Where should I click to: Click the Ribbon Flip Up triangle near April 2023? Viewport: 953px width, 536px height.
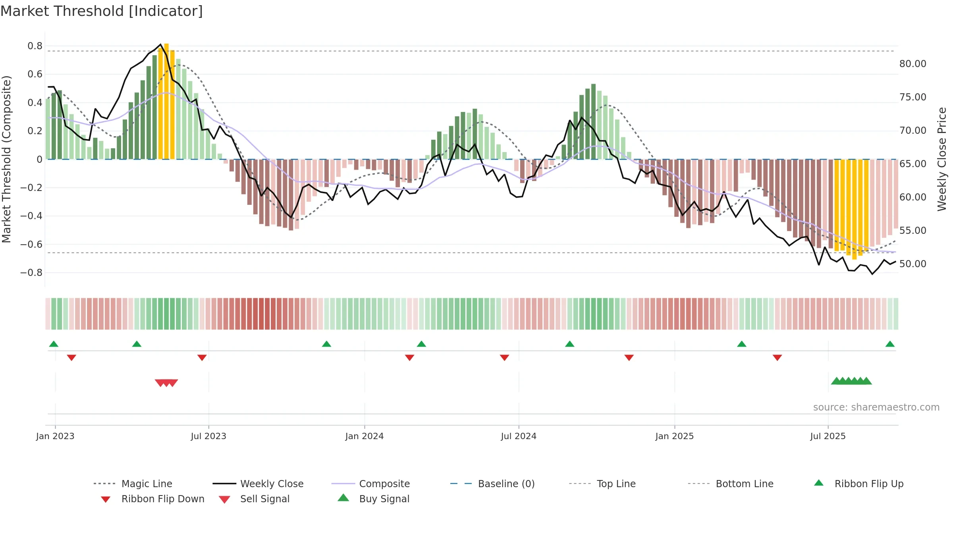click(x=137, y=344)
